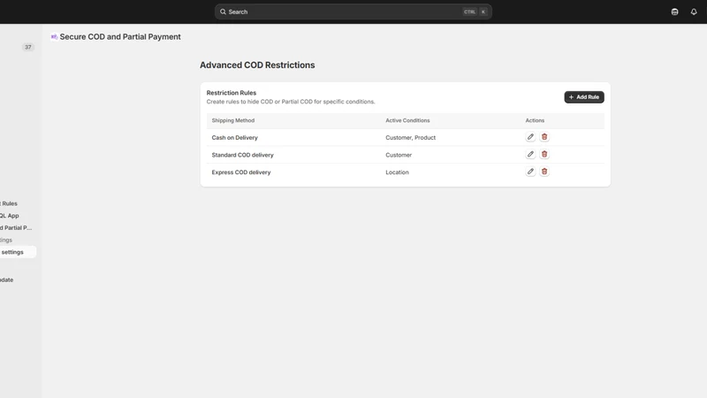
Task: Click the Active Conditions column header
Action: 407,120
